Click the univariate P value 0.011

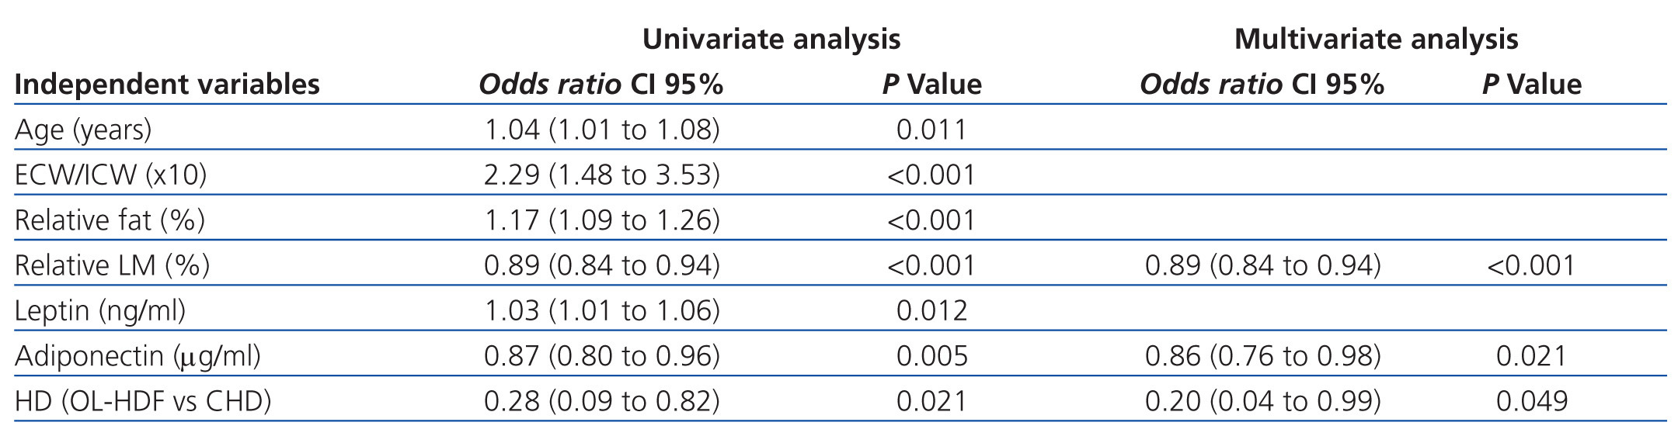(x=931, y=130)
